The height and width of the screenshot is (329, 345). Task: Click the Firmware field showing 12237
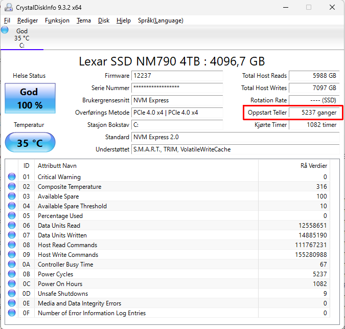coord(177,76)
